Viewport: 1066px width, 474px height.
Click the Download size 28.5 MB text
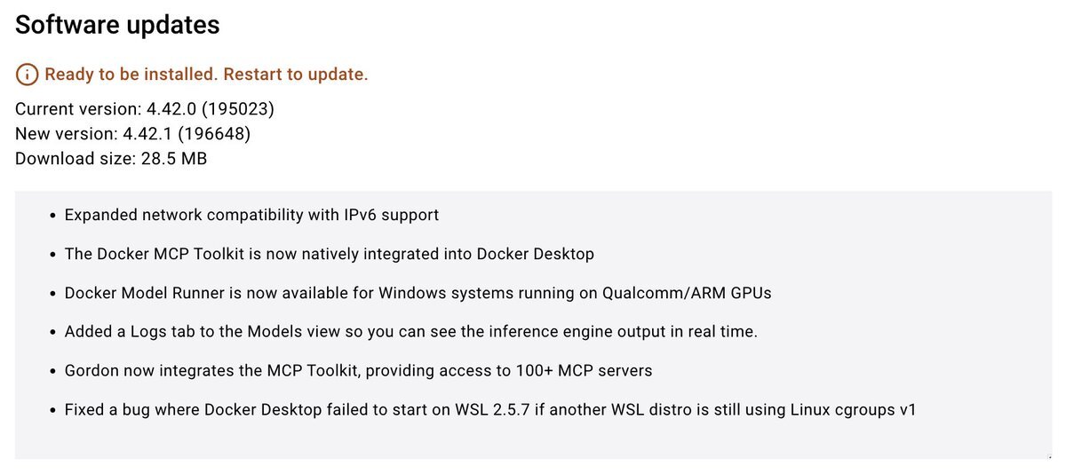tap(111, 159)
